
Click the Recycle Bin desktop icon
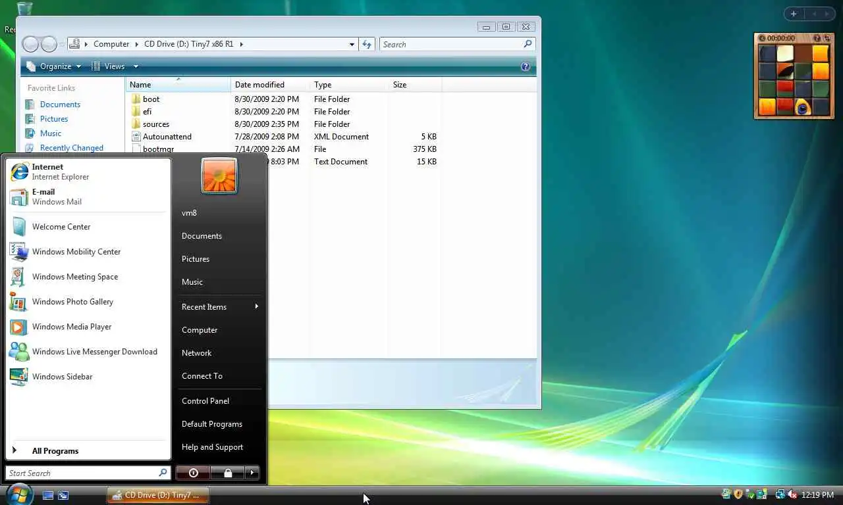click(24, 9)
